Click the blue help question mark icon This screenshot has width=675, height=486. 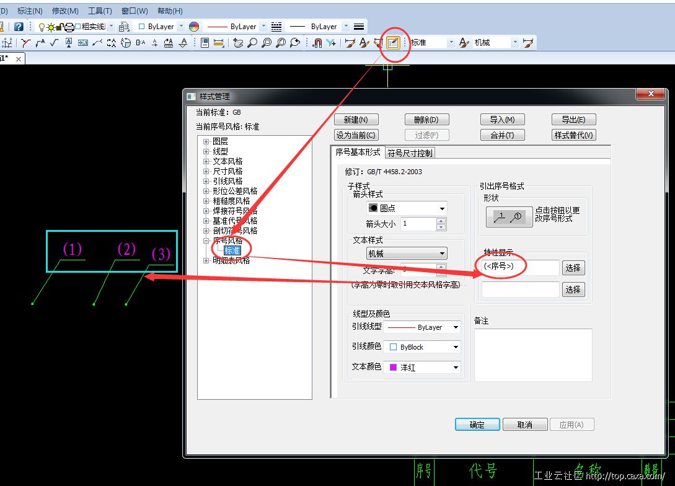pyautogui.click(x=19, y=27)
